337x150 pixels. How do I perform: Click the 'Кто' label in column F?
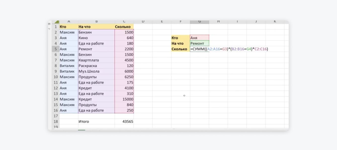181,38
